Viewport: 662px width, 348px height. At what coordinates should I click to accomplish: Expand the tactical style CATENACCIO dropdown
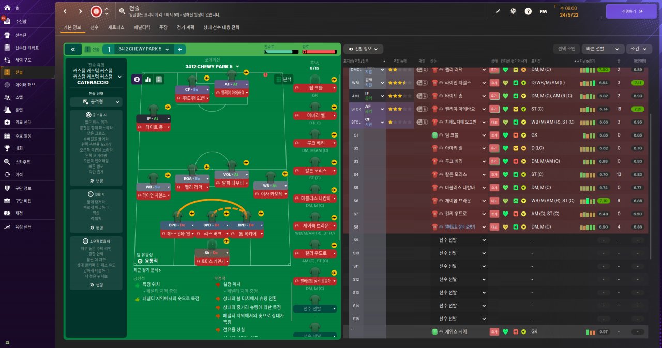click(119, 76)
